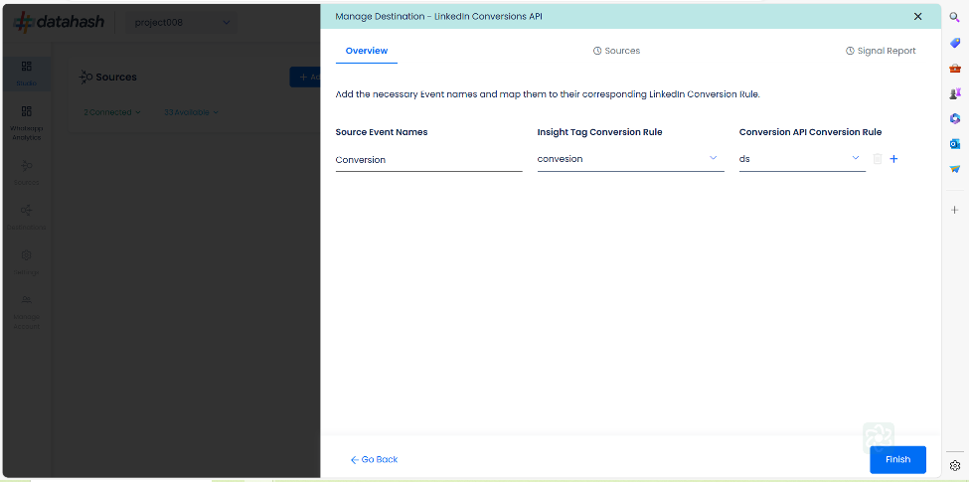Open the browser sidebar search icon
The image size is (971, 482).
tap(955, 17)
